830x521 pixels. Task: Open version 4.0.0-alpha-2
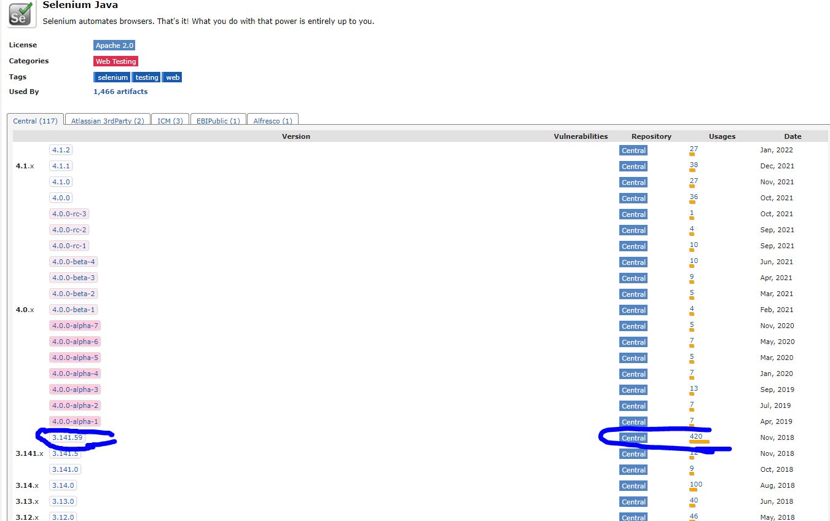point(75,405)
